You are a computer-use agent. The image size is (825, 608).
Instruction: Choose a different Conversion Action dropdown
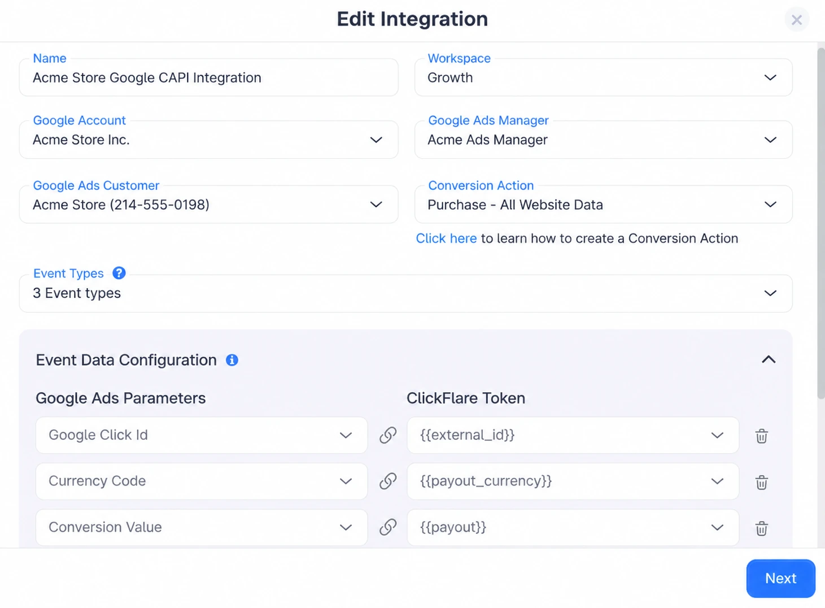pos(603,205)
